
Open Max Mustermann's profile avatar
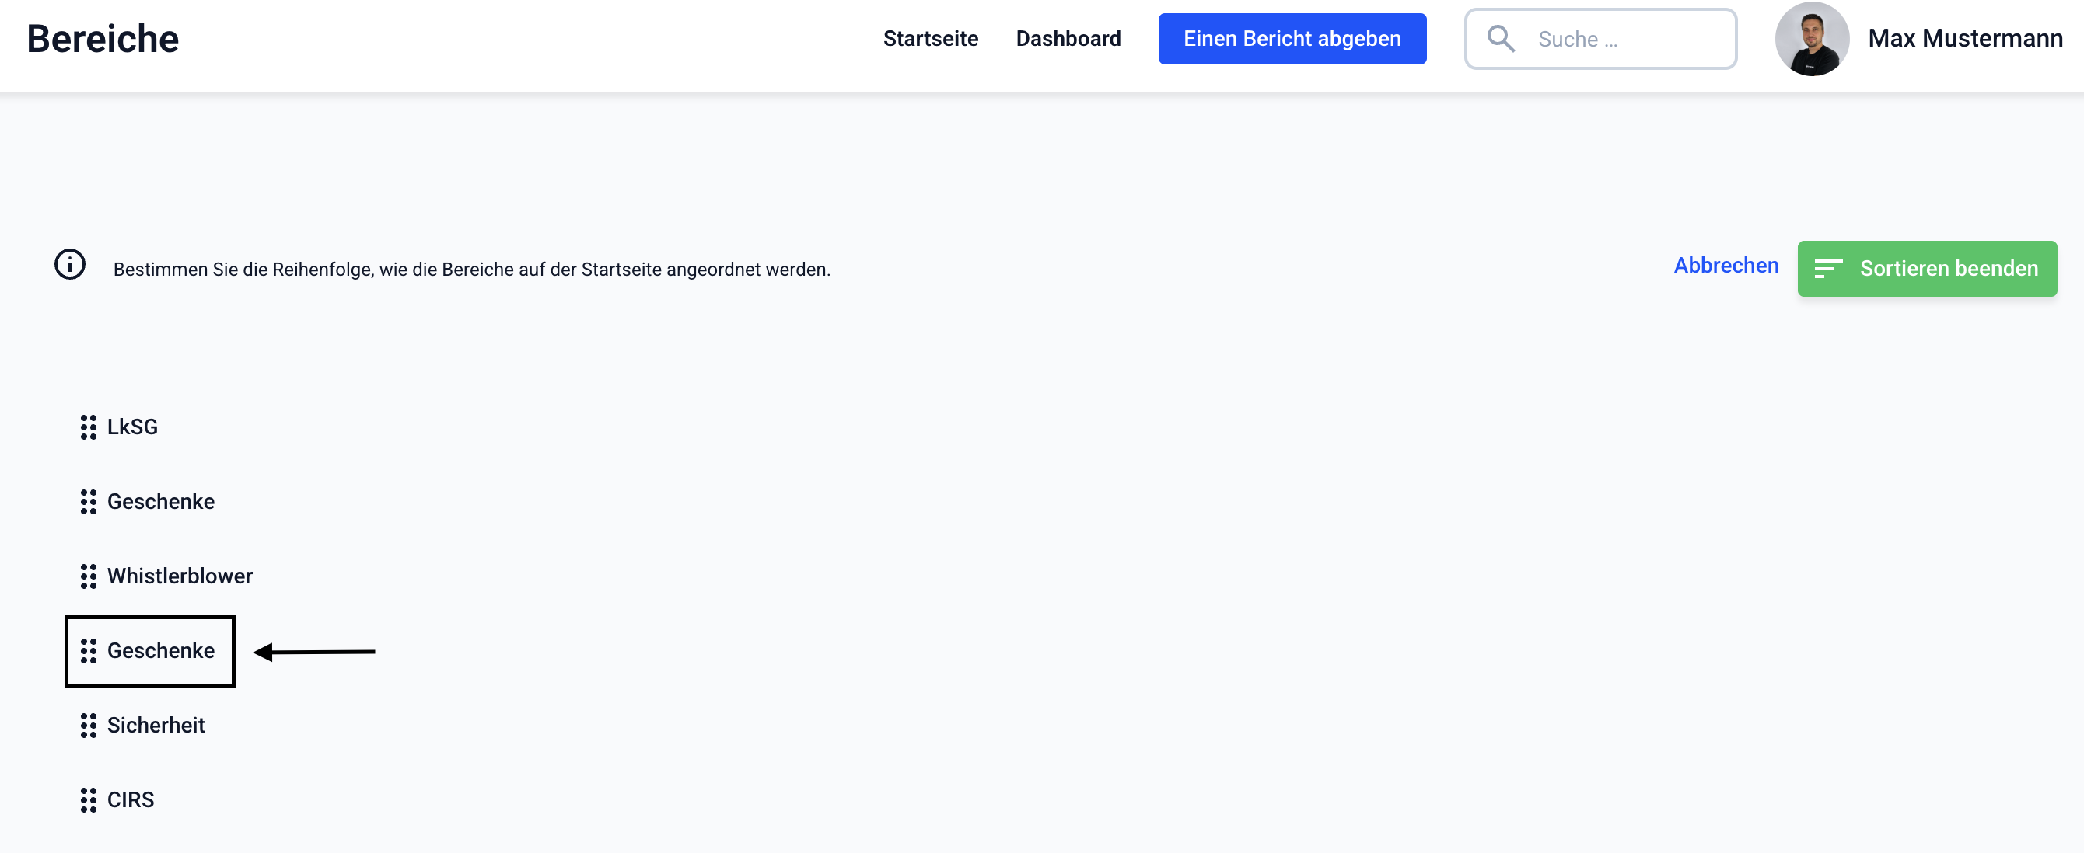[1811, 39]
